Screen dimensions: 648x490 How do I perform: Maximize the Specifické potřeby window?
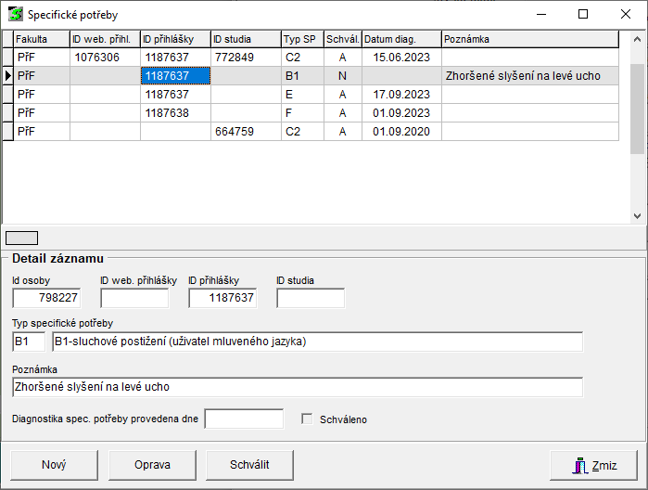tap(582, 15)
